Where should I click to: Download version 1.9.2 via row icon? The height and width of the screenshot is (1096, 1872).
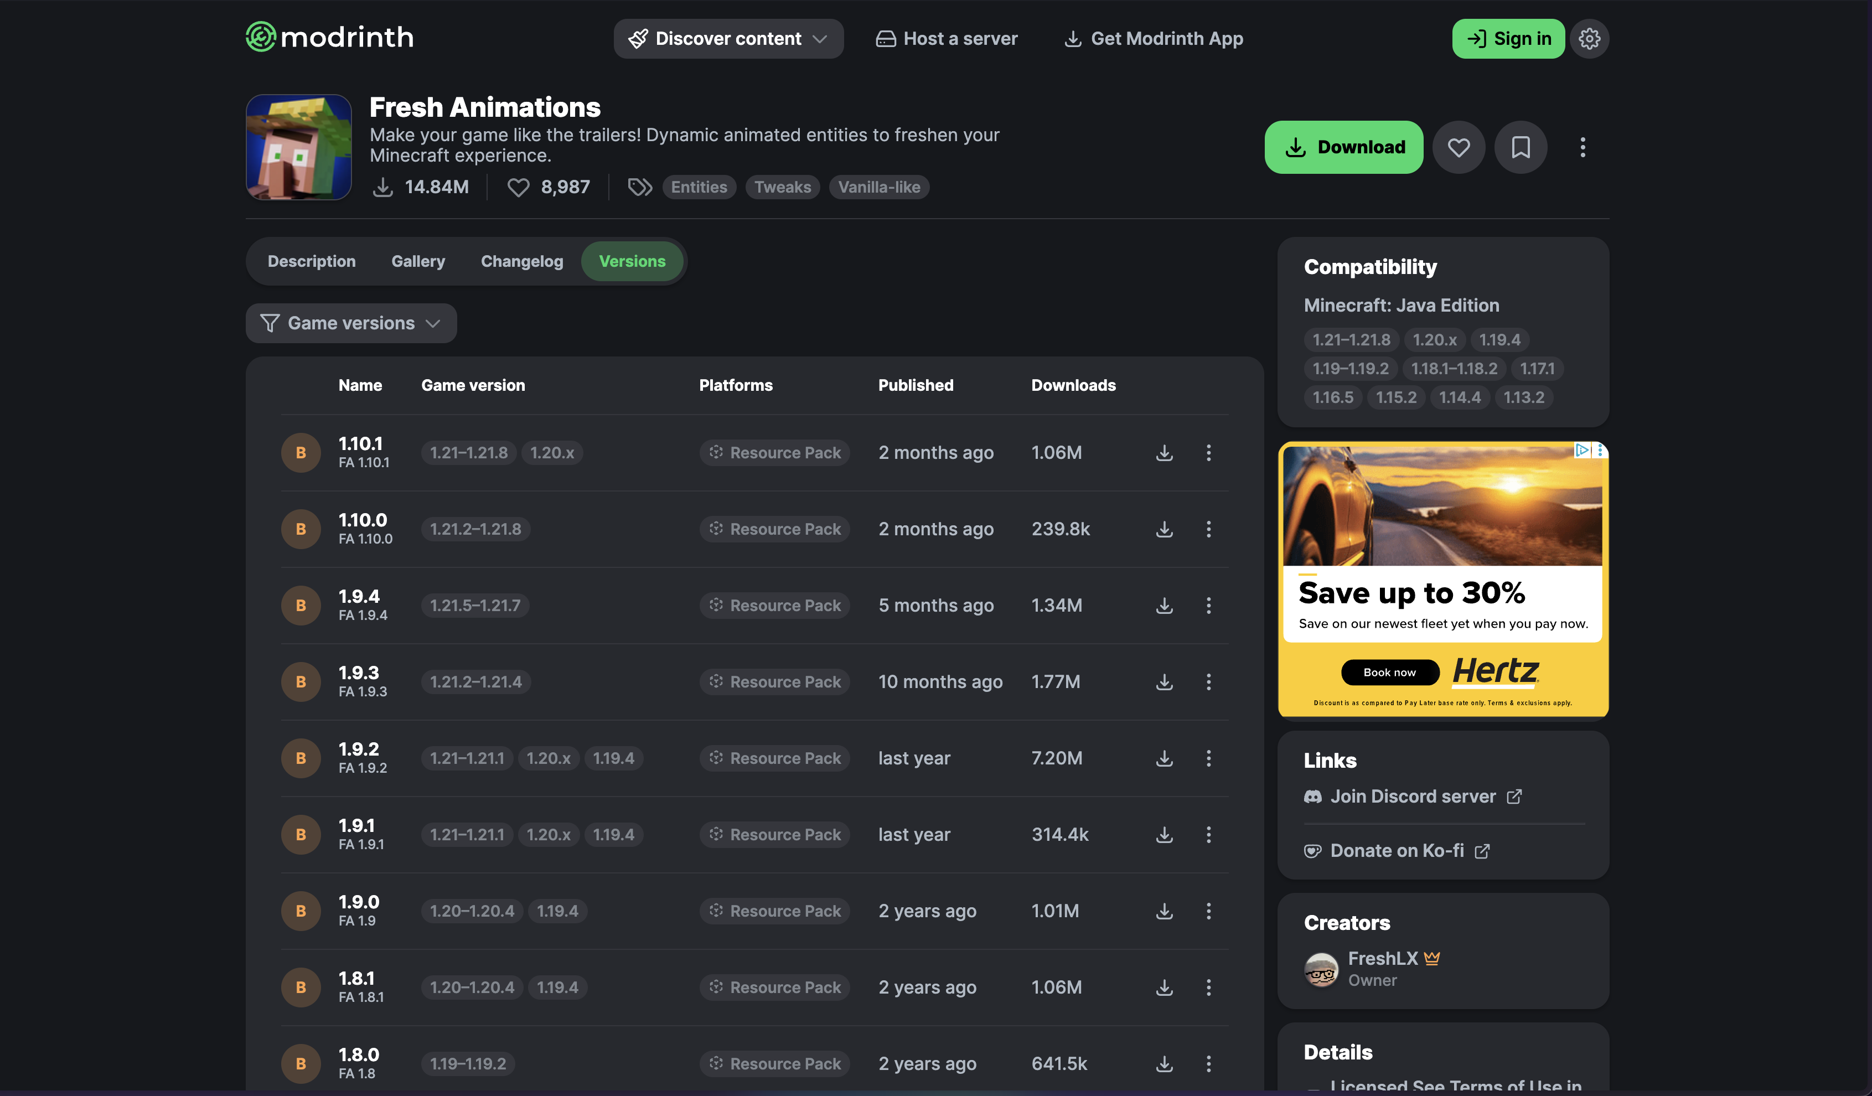(1164, 758)
